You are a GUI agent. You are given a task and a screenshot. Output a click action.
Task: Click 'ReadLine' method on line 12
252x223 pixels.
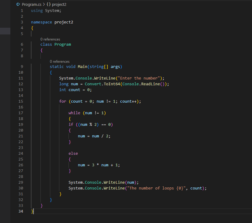pyautogui.click(x=151, y=84)
